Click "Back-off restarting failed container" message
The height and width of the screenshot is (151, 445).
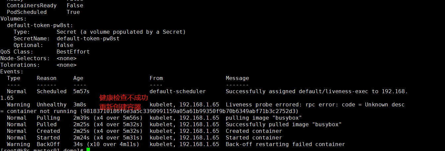[286, 144]
